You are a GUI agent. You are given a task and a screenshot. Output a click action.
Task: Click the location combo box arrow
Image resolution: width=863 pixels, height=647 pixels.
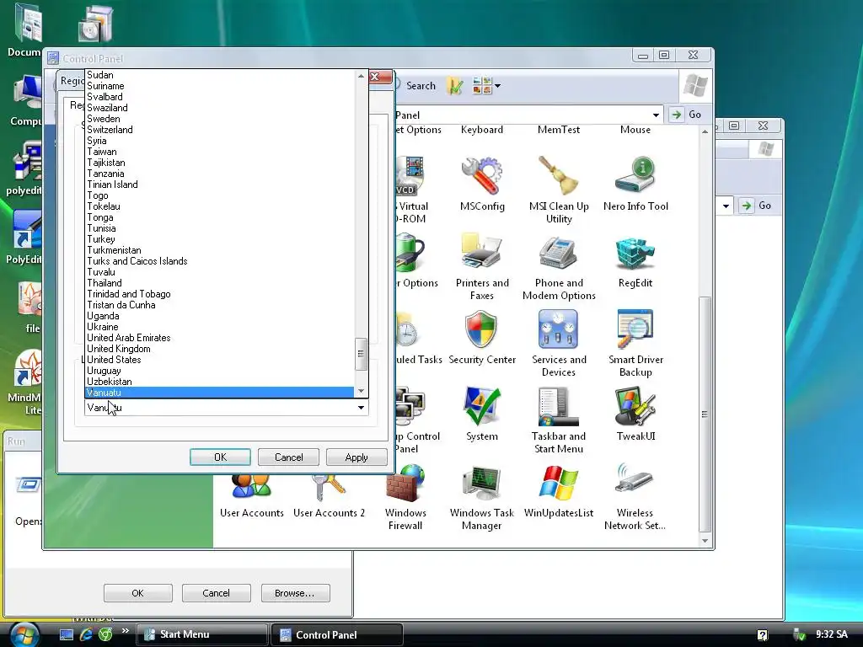point(361,408)
